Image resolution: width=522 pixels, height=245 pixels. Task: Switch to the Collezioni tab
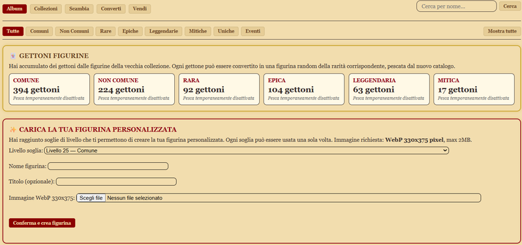[x=46, y=9]
